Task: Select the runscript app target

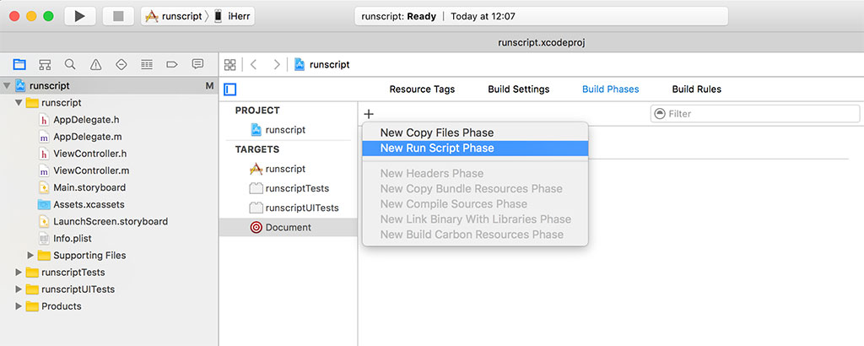Action: click(285, 169)
